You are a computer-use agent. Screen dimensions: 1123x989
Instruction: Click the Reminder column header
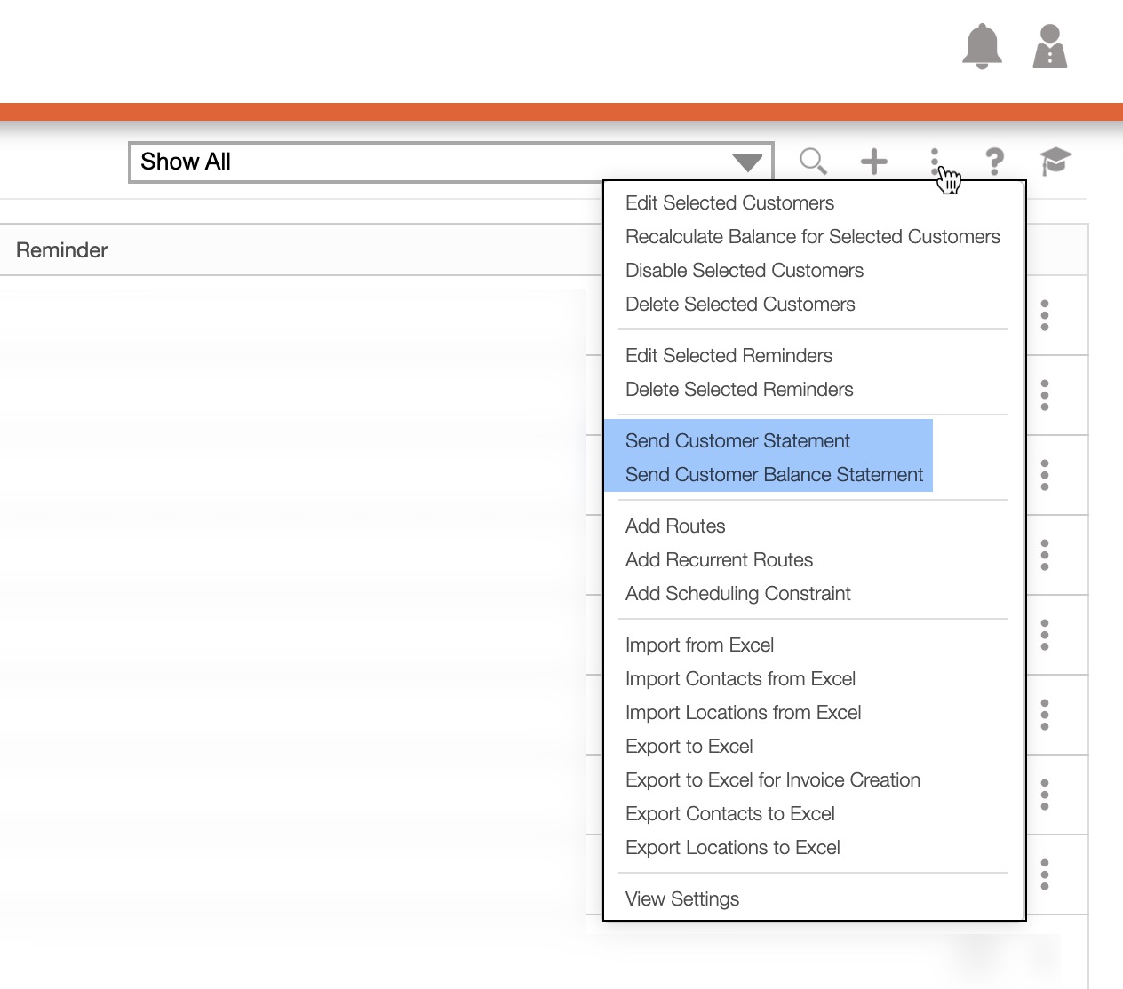[62, 250]
